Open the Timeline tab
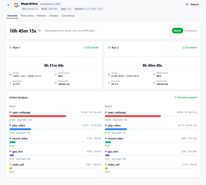The width and height of the screenshot is (206, 185). (54, 16)
